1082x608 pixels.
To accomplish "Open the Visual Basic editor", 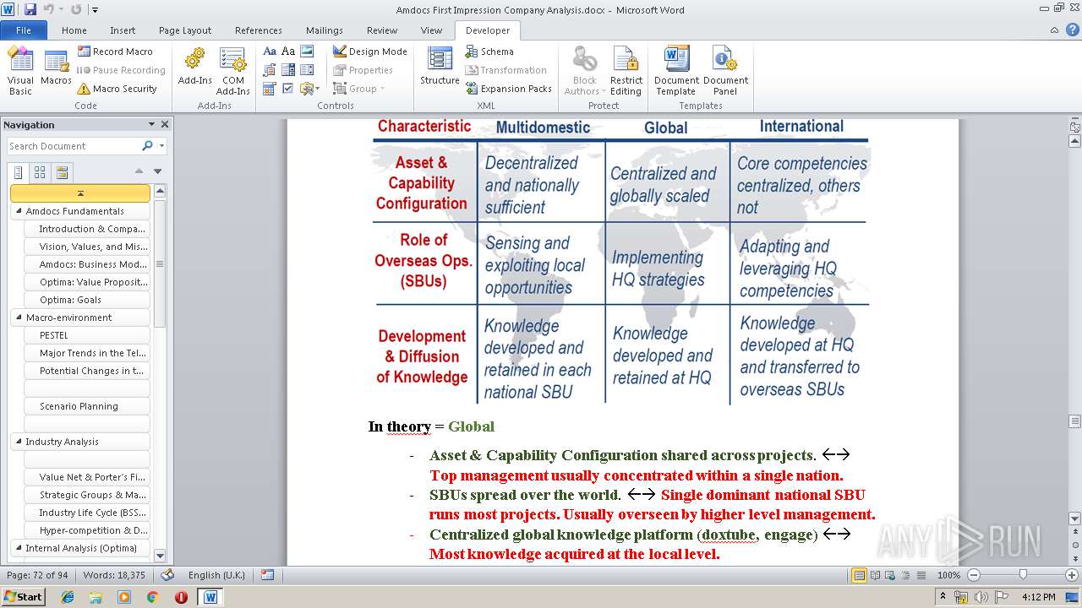I will (20, 71).
